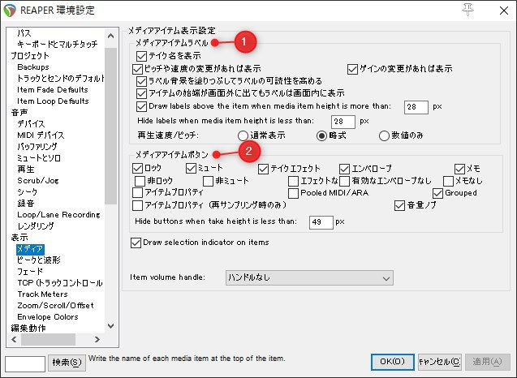Enable エフェクトなし checkbox
Screen dimensions: 517x378
293,181
